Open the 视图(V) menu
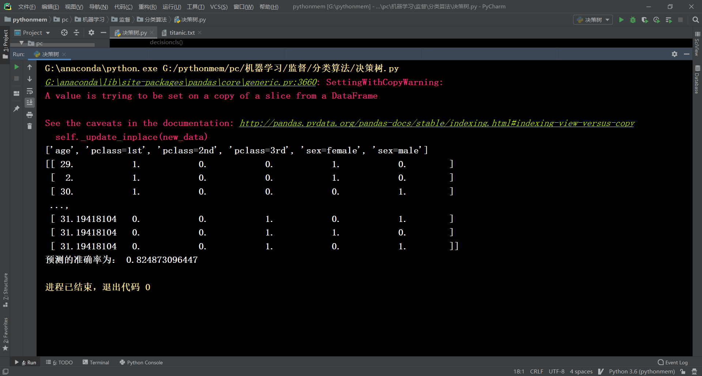Viewport: 702px width, 376px height. point(74,7)
